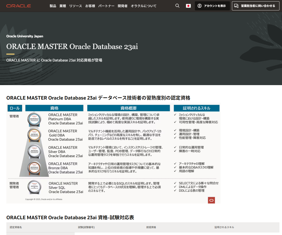The image size is (282, 235).
Task: Open the オラクルについて menu
Action: click(x=144, y=6)
